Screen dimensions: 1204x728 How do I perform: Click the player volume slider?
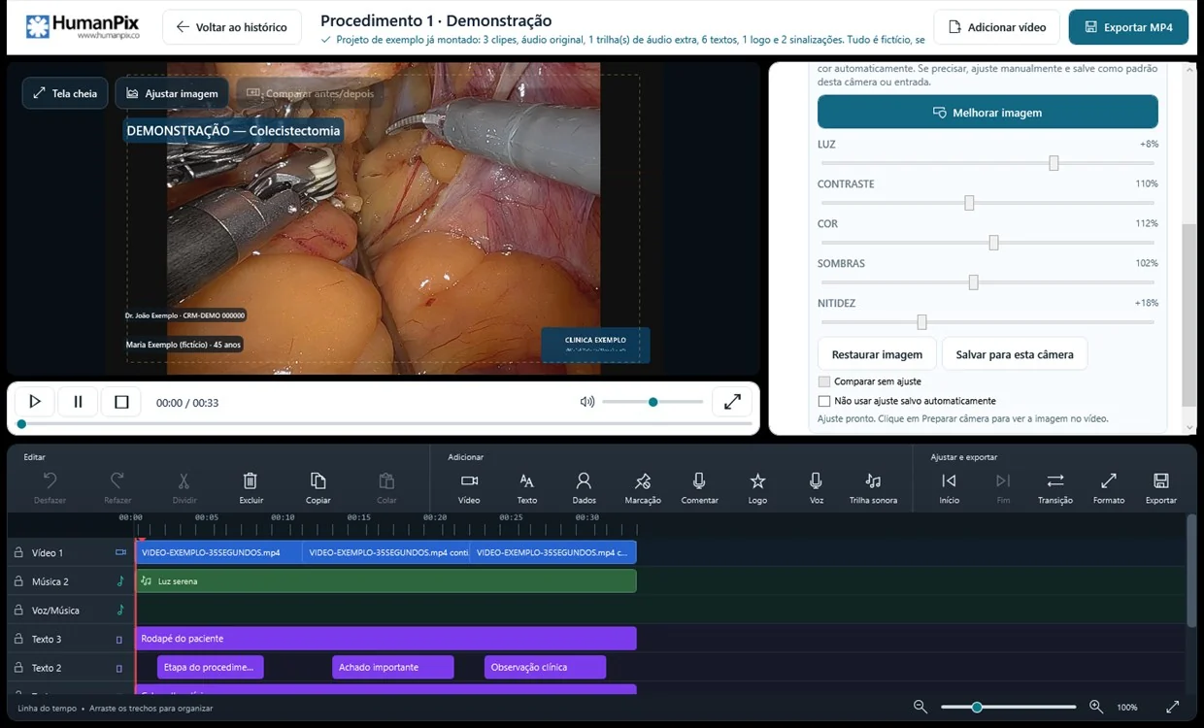tap(652, 402)
